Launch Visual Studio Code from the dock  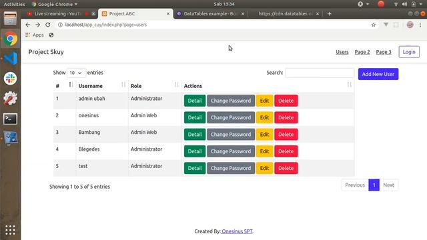tap(11, 59)
